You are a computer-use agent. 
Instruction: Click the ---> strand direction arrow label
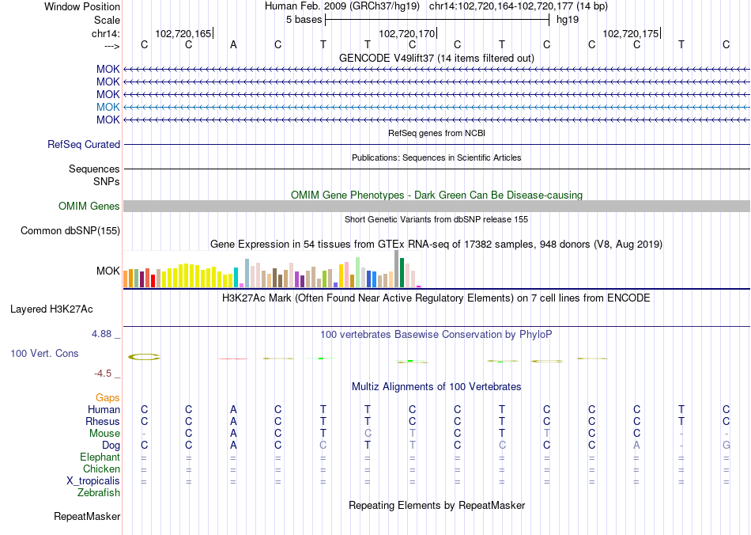(112, 46)
